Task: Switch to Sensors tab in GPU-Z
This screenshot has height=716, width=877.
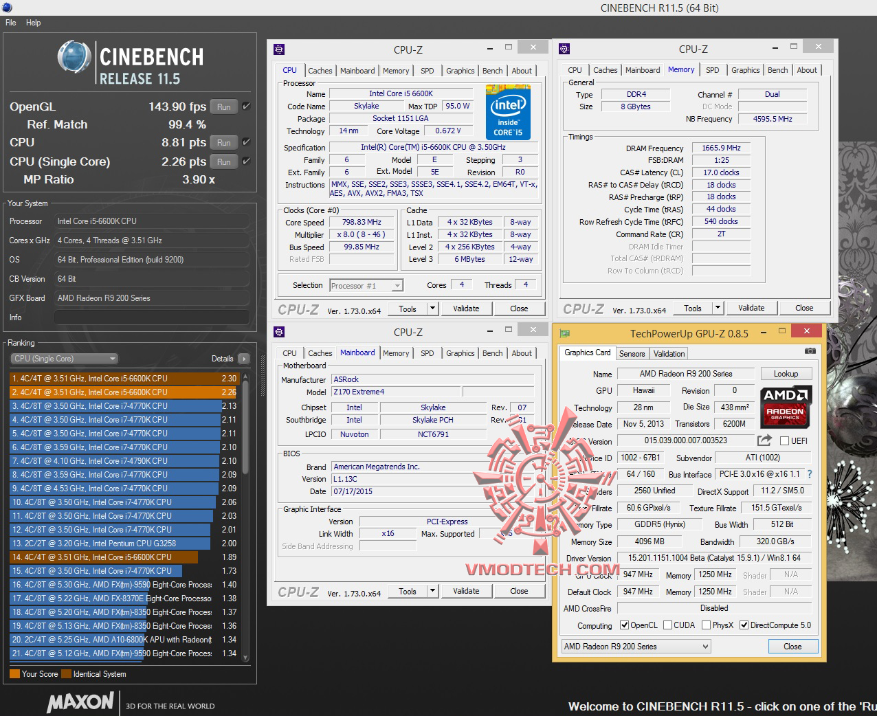Action: [x=632, y=354]
